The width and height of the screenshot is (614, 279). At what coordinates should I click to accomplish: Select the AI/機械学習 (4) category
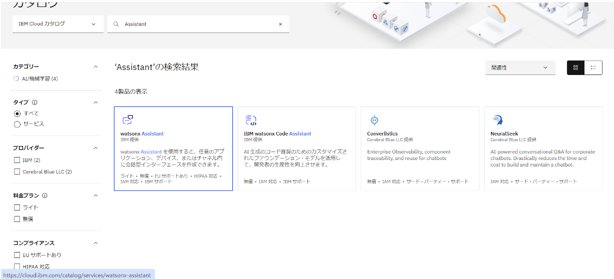click(40, 78)
